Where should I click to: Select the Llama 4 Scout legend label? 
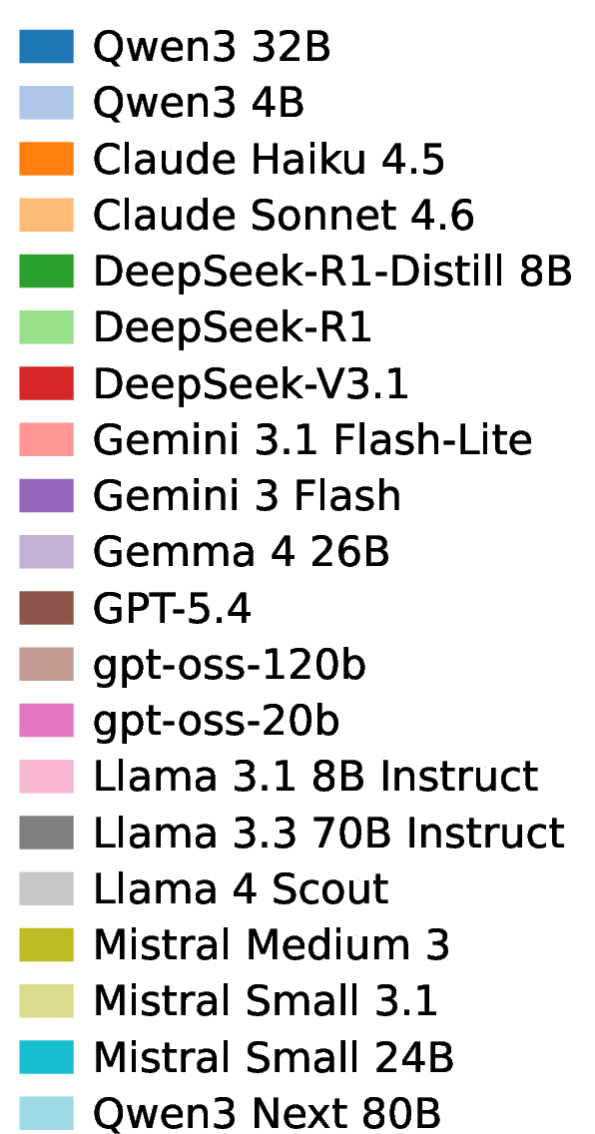241,888
